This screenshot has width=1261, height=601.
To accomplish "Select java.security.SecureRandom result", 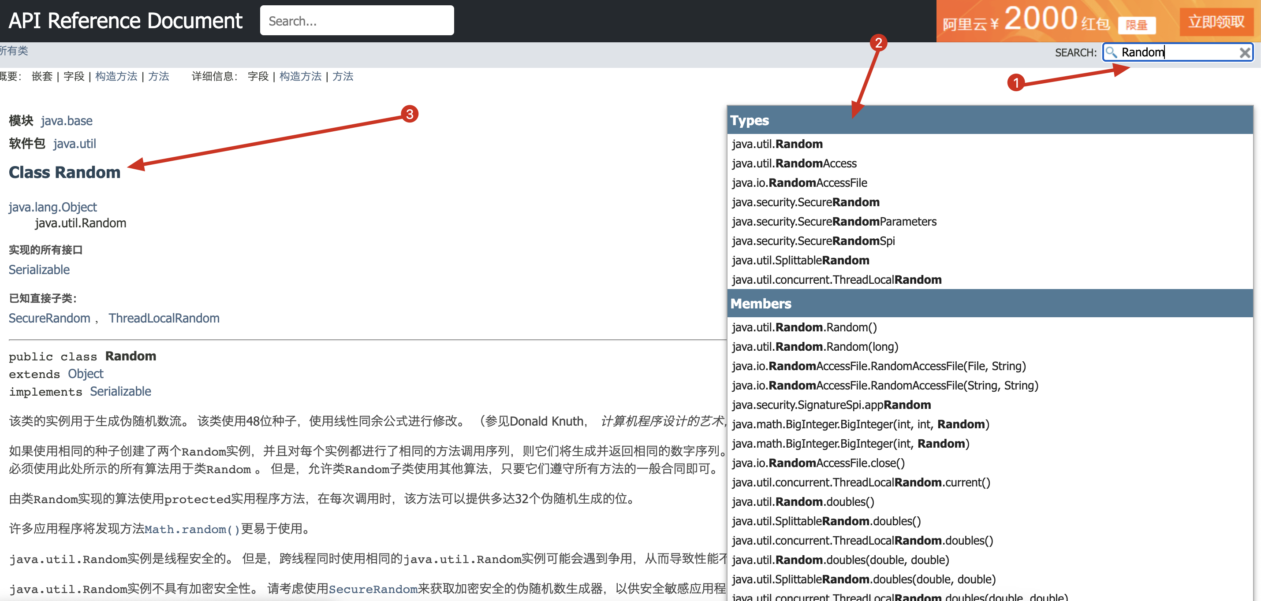I will tap(990, 202).
